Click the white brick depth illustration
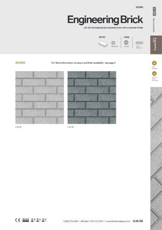 (103, 44)
